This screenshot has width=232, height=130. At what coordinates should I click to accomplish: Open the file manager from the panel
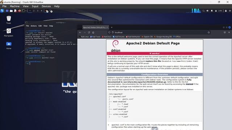click(x=11, y=11)
